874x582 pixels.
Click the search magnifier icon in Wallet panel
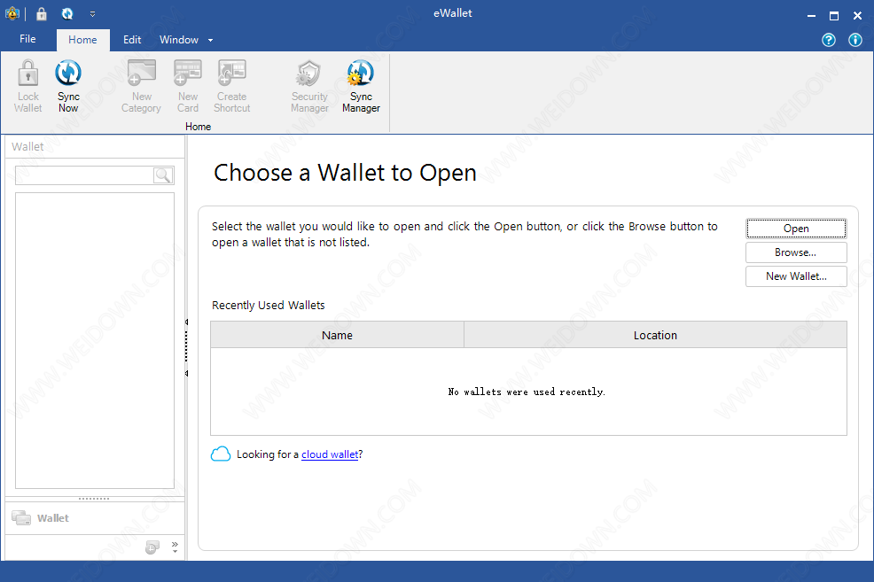(x=163, y=175)
